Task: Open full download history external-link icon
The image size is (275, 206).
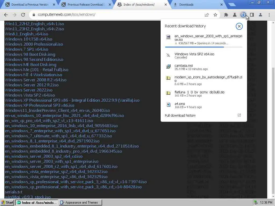Action: click(x=239, y=115)
